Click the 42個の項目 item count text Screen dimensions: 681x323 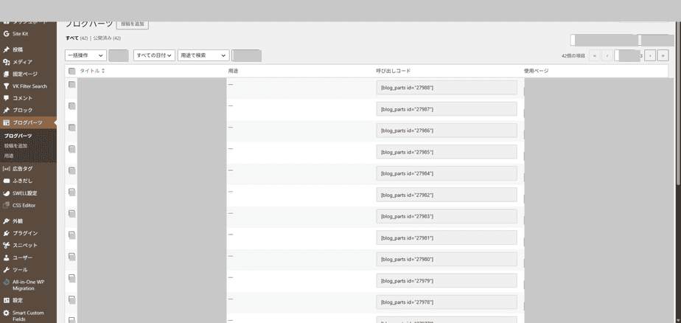pos(573,56)
